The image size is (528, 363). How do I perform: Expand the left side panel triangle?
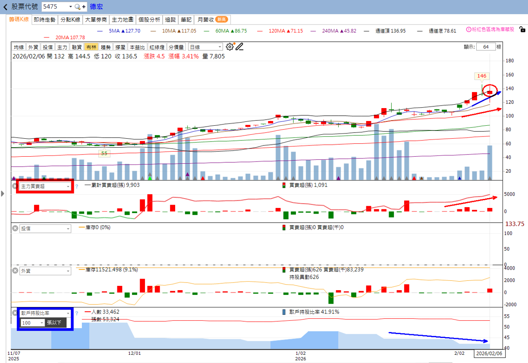3,194
